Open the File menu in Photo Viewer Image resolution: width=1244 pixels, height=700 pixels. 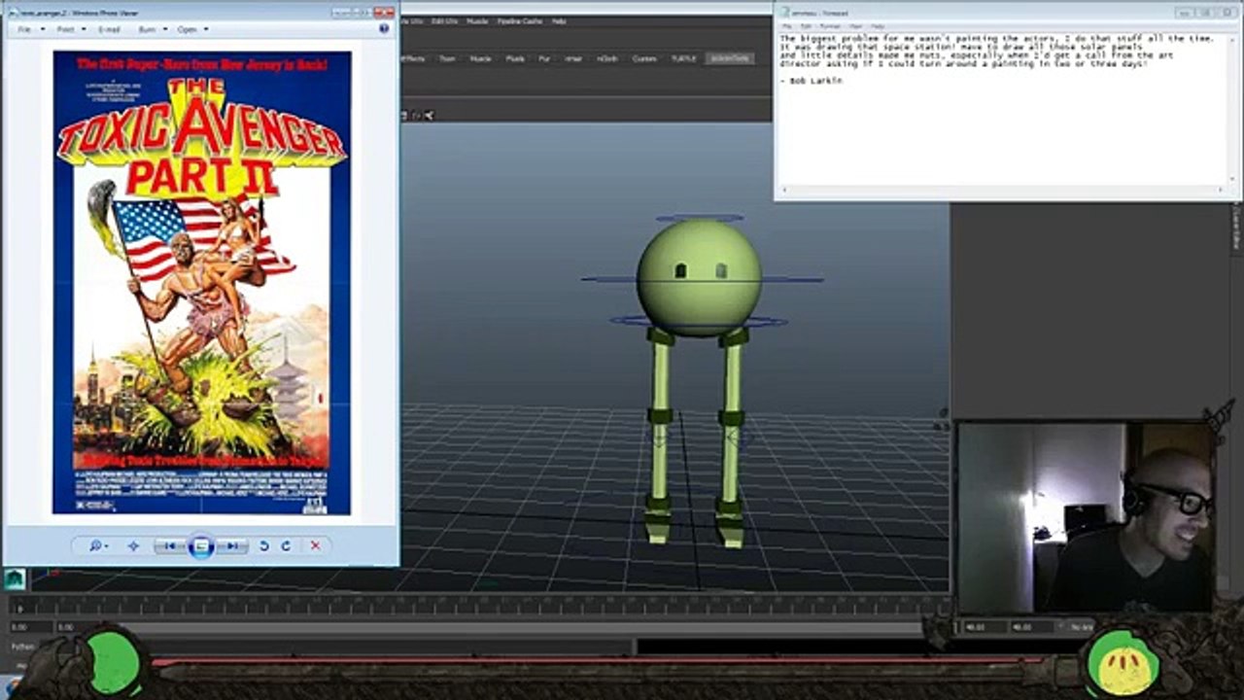tap(25, 29)
